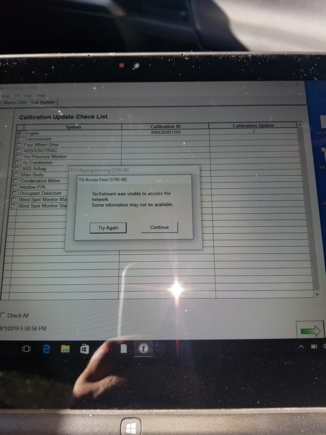Enable the Occupant Detection checkbox
Image resolution: width=326 pixels, height=435 pixels.
click(14, 193)
